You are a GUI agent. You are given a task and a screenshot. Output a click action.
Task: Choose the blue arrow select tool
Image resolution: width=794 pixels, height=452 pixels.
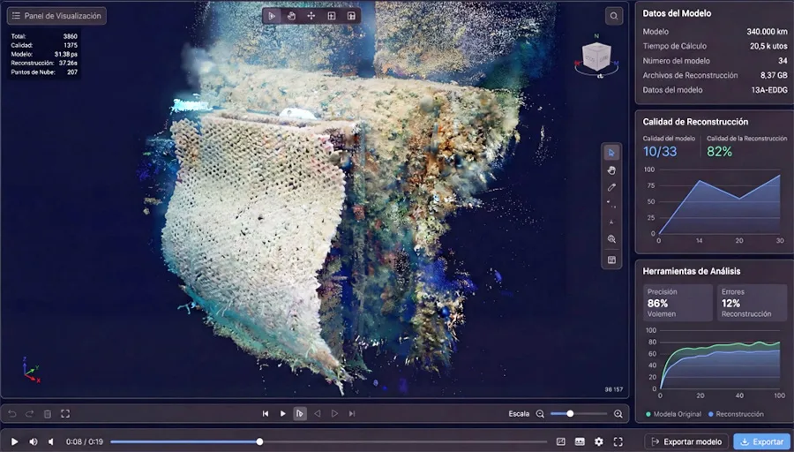click(x=611, y=153)
